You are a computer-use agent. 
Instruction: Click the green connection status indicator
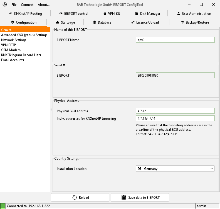coord(3,206)
